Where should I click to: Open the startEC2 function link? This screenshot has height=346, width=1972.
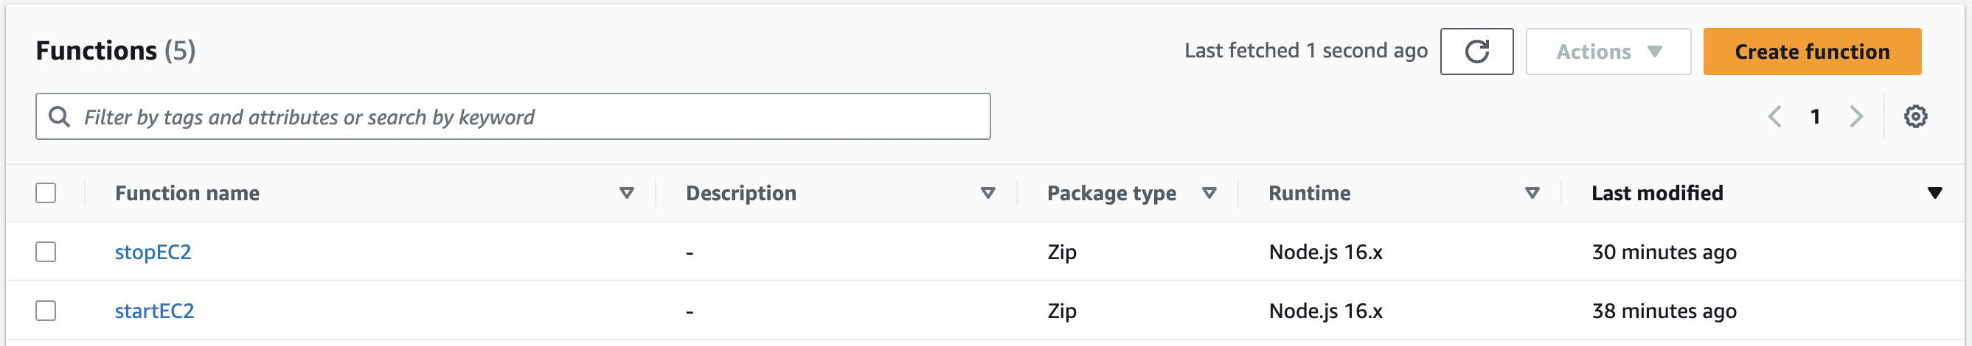[155, 311]
